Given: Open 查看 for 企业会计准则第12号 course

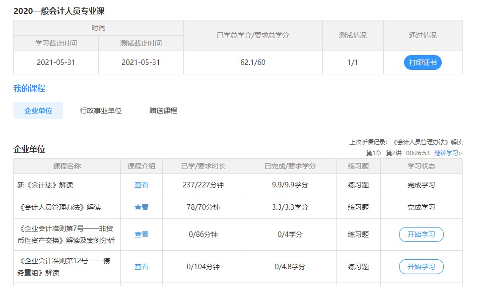Looking at the screenshot, I should pos(141,266).
